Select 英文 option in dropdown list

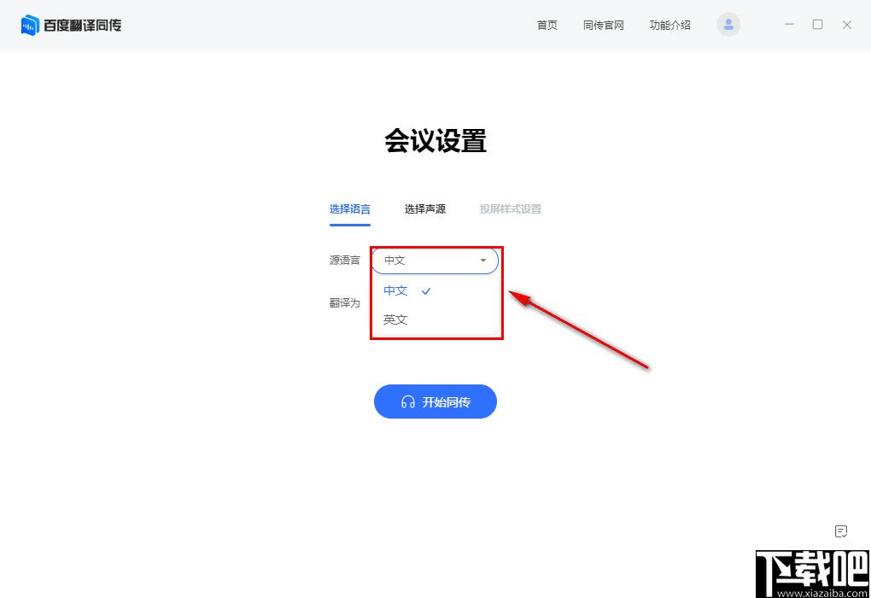pos(436,320)
